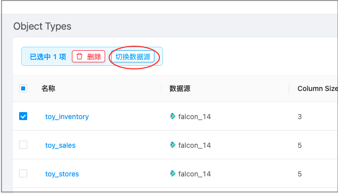The image size is (338, 194).
Task: Click column size value 5 for toy_stores
Action: click(300, 174)
